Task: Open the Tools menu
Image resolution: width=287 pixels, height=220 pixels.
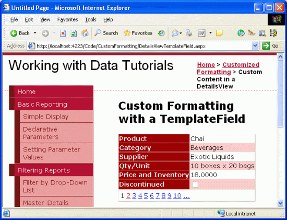Action: click(91, 20)
